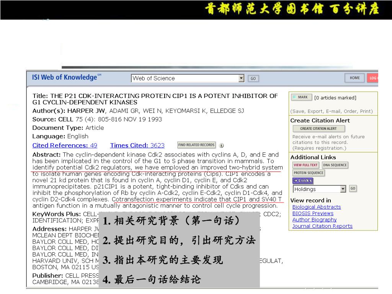Click the red LOG OUT button

pyautogui.click(x=372, y=78)
